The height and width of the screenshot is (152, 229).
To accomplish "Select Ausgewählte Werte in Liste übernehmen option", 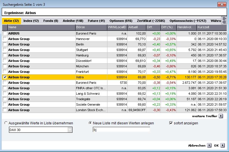I will tap(6, 123).
